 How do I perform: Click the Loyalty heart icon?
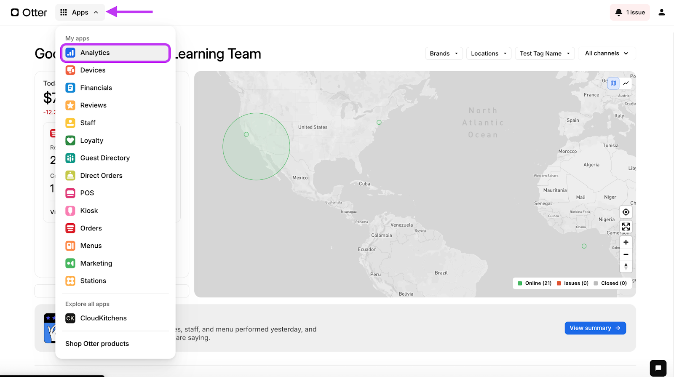pos(70,140)
